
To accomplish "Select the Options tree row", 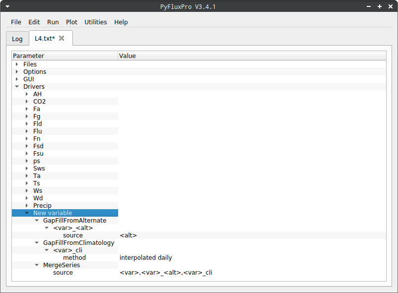I will pos(199,71).
